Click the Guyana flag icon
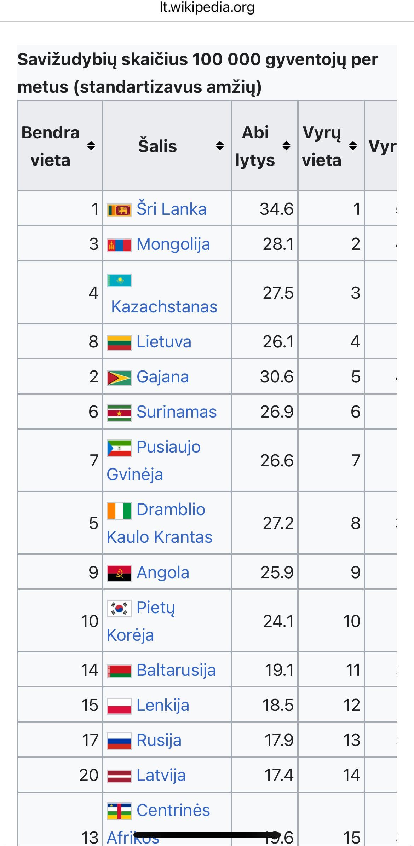 (119, 378)
